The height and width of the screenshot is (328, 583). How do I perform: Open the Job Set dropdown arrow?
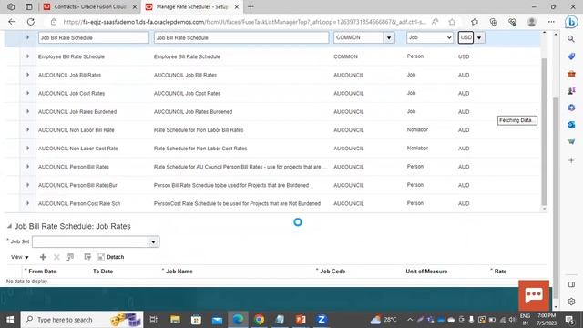153,241
